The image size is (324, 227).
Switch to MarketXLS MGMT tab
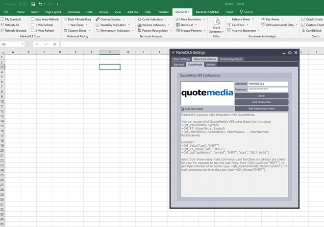(207, 12)
